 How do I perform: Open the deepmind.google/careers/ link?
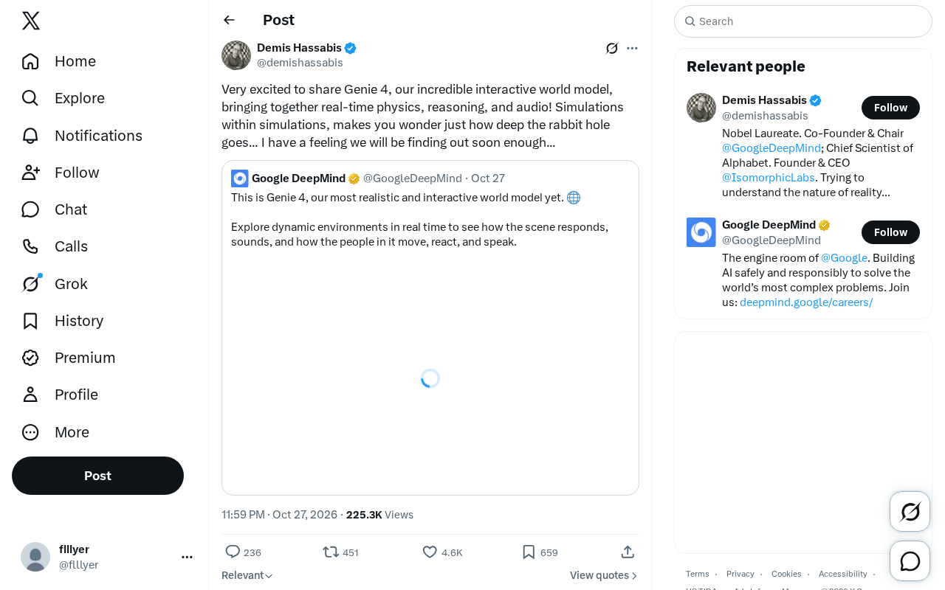click(x=806, y=302)
